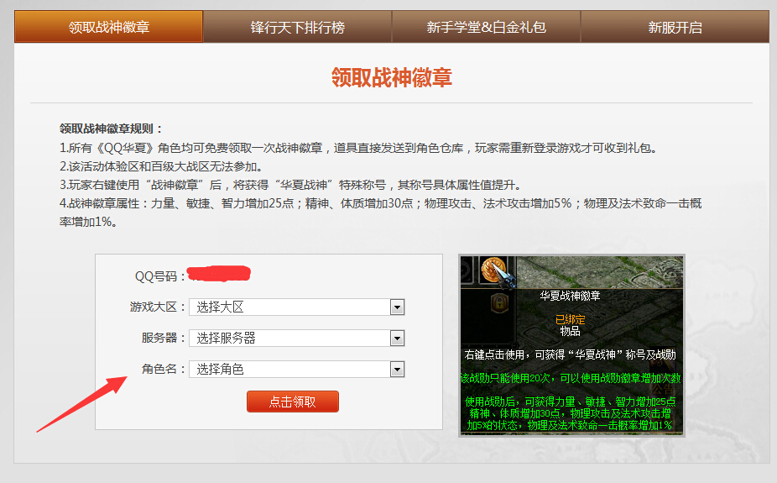The height and width of the screenshot is (483, 777).
Task: Click the 领取战神徽章规则 rules heading
Action: [x=106, y=129]
